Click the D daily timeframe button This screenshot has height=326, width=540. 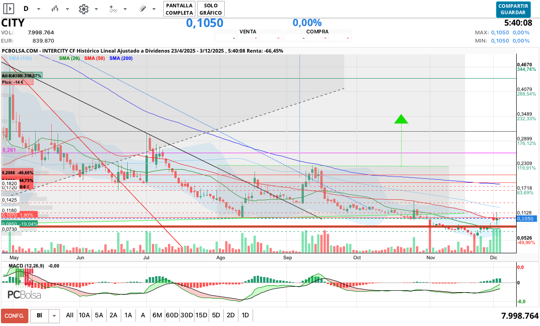pos(26,9)
